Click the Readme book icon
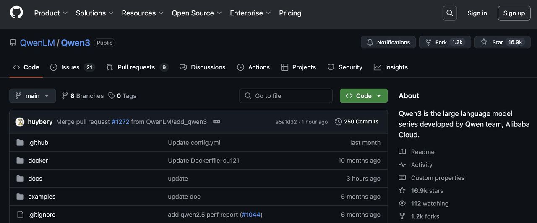The height and width of the screenshot is (223, 537). [x=402, y=152]
